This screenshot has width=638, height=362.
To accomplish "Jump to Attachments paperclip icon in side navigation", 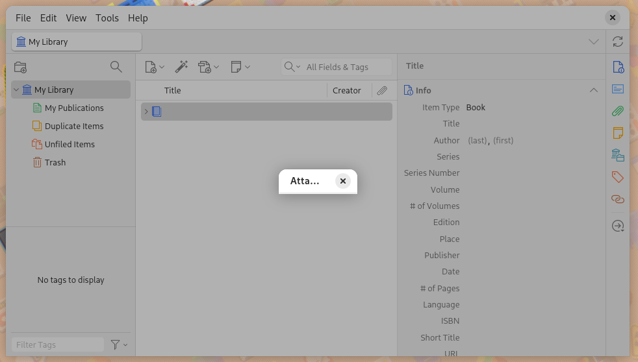I will [x=618, y=111].
